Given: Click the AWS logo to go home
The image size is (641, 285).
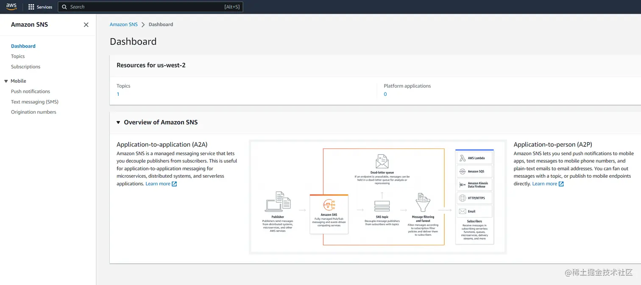Looking at the screenshot, I should click(11, 6).
